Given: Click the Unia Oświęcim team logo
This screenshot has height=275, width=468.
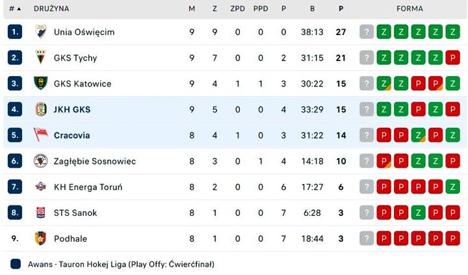Looking at the screenshot, I should [40, 32].
